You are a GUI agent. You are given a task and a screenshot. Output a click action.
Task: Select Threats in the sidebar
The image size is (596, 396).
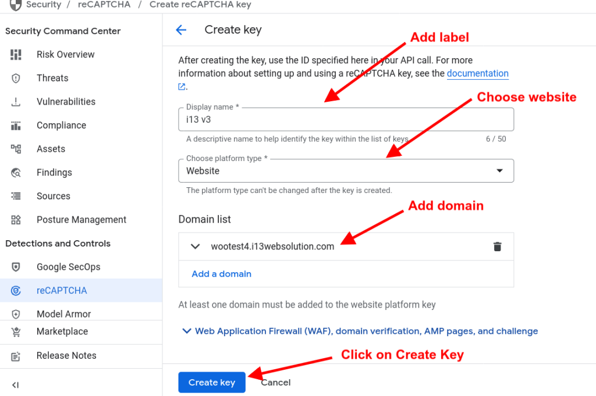tap(52, 78)
